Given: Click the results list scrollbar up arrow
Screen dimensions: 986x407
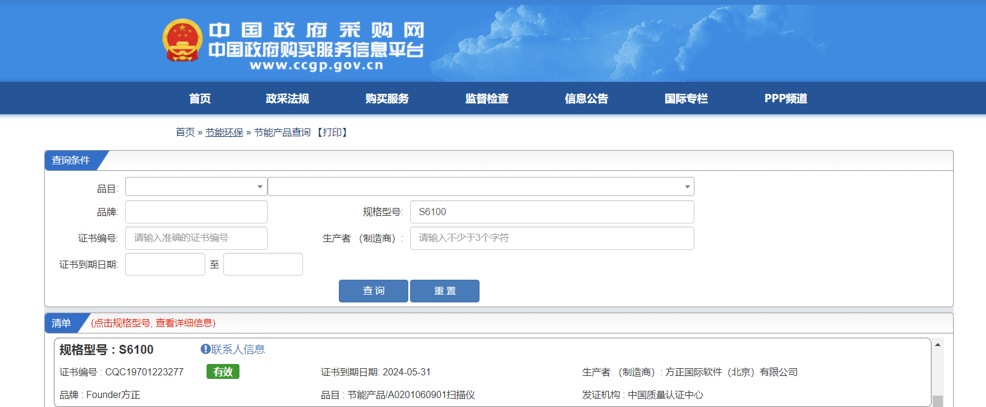Looking at the screenshot, I should (x=938, y=345).
